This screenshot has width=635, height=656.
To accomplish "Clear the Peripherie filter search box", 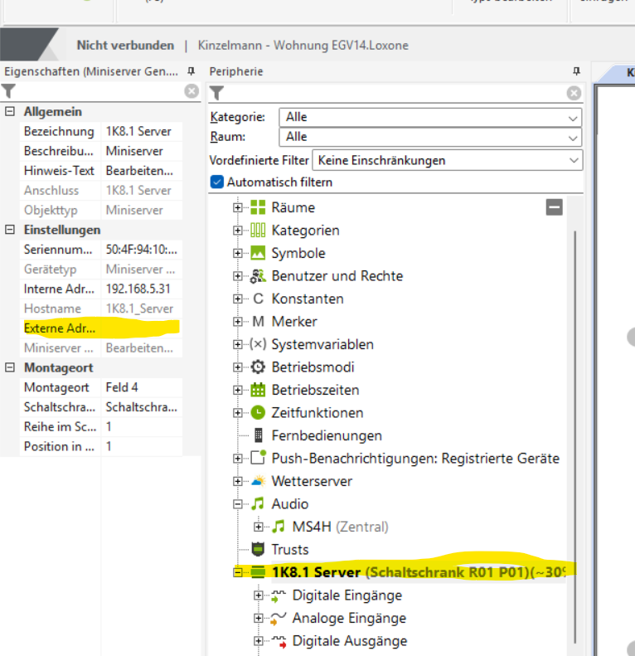I will coord(573,92).
